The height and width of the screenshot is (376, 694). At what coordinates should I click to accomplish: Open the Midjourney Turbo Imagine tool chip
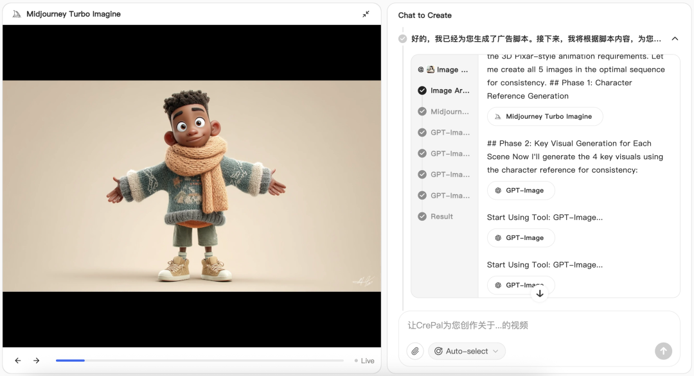click(545, 117)
